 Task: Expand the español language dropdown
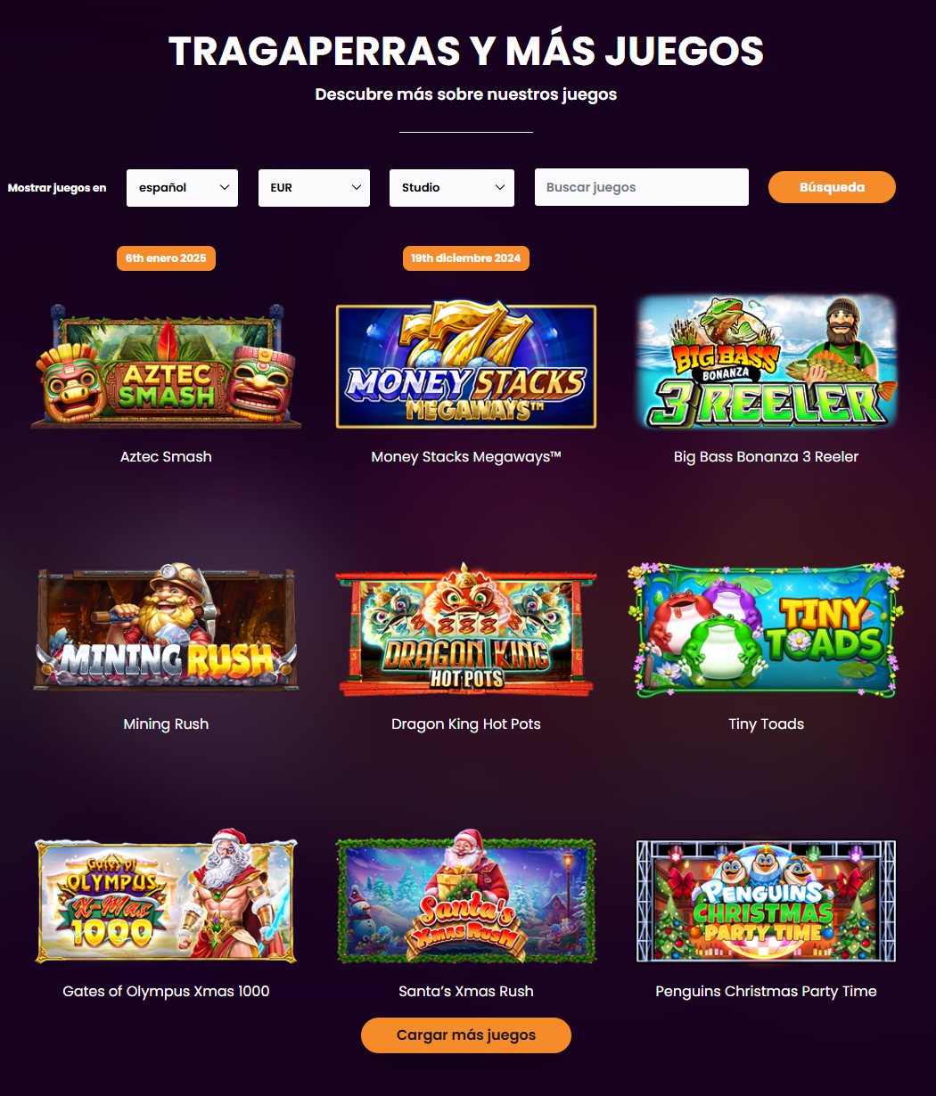[x=182, y=188]
